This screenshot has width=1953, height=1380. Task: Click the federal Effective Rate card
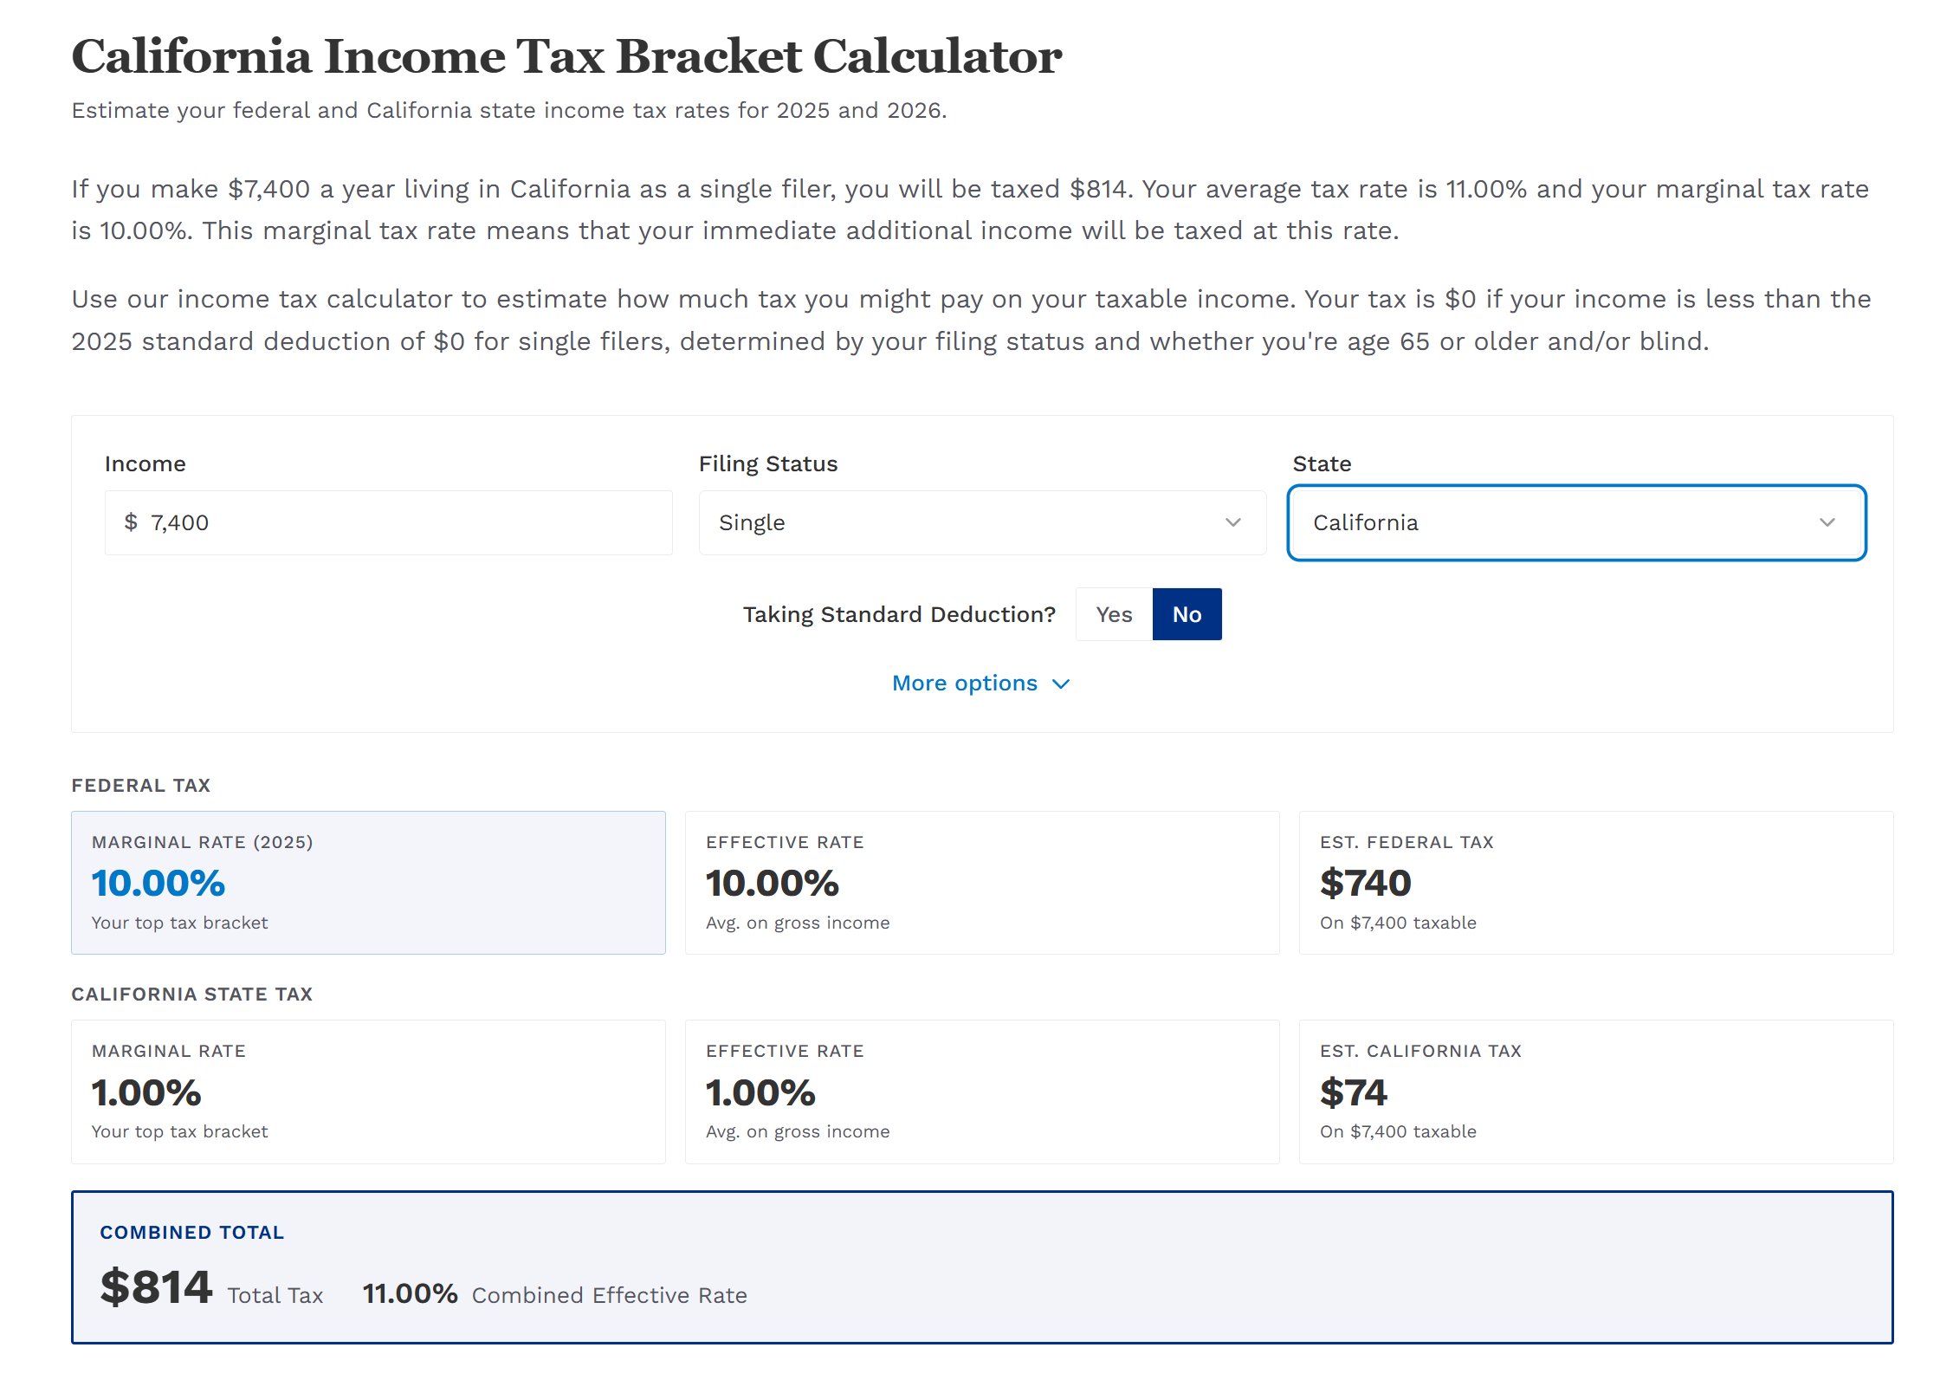point(982,883)
